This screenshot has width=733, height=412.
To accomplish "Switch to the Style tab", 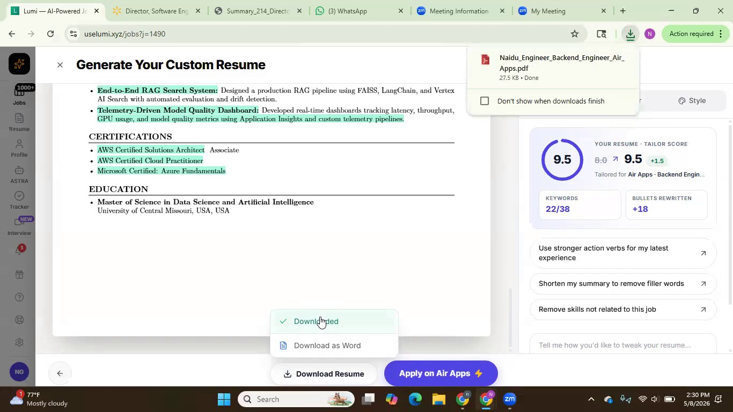I will tap(692, 100).
